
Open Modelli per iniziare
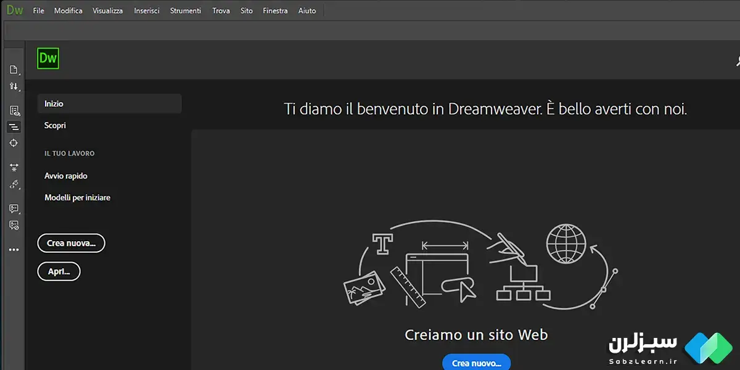tap(77, 197)
